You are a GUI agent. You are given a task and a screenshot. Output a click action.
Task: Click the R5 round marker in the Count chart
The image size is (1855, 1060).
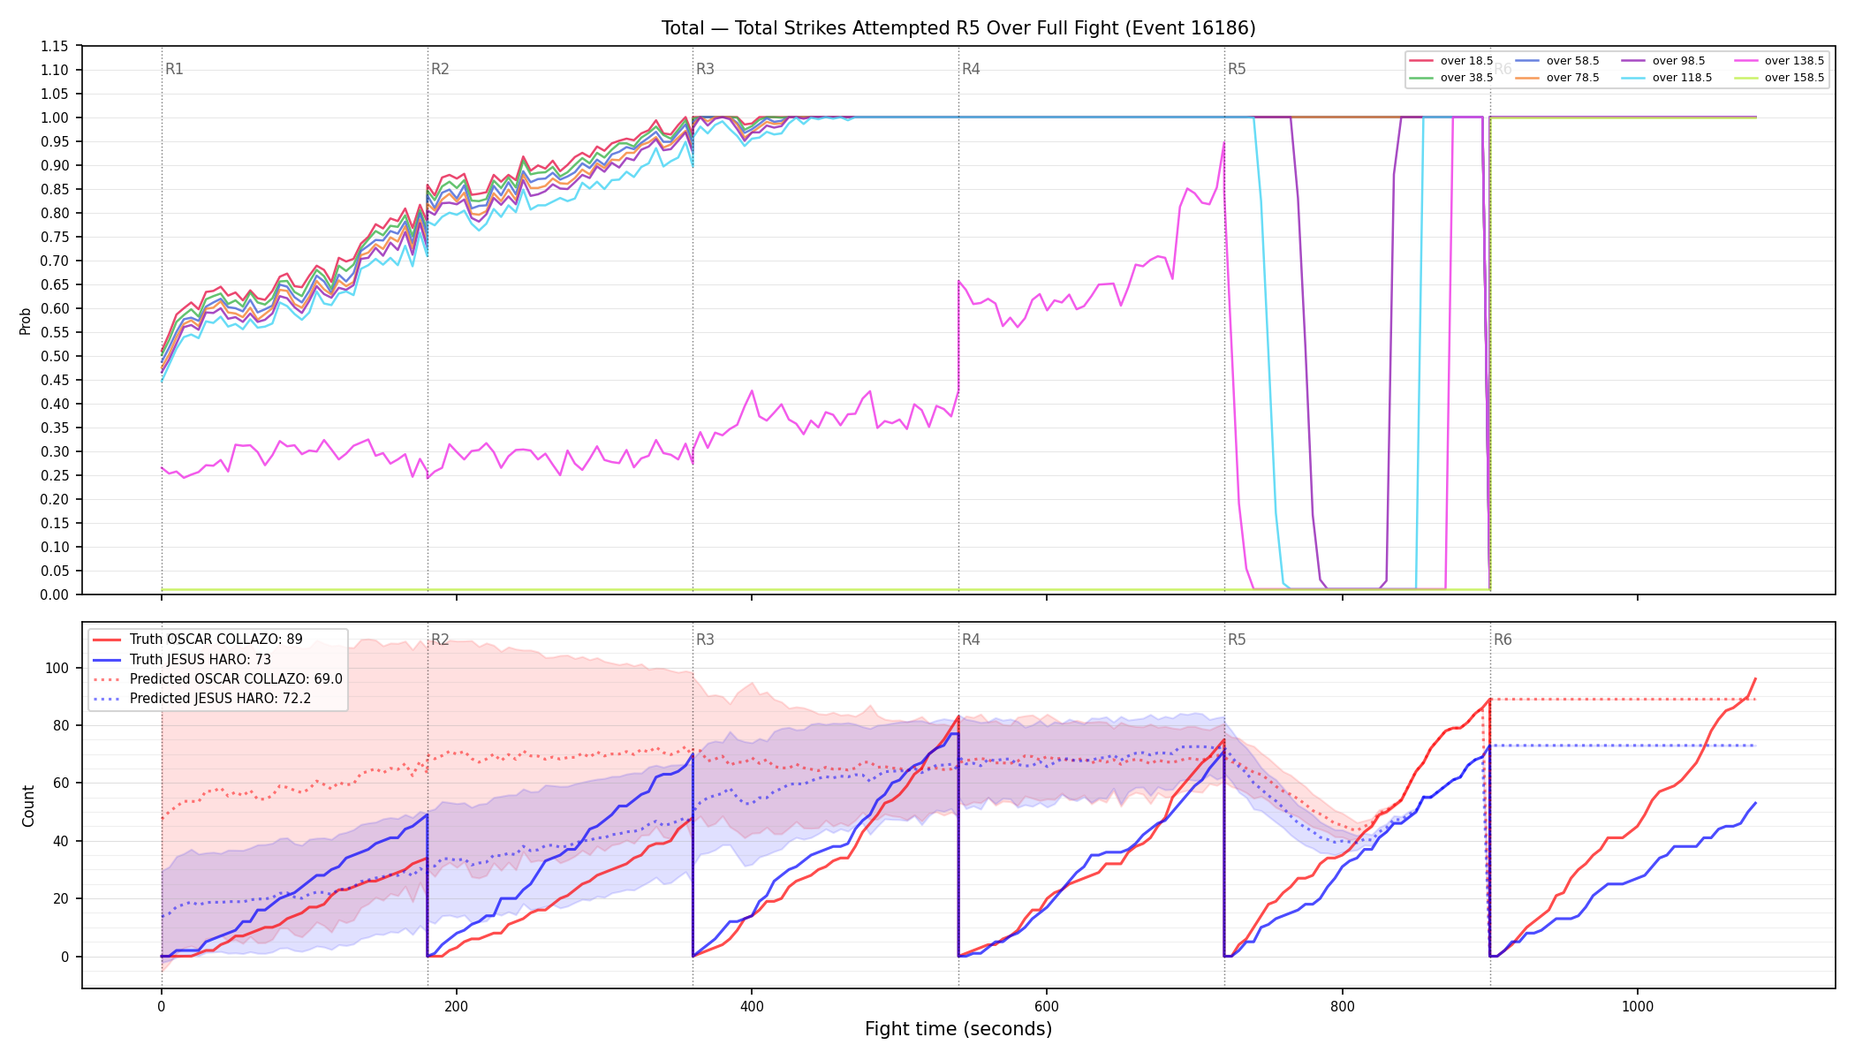coord(1237,640)
